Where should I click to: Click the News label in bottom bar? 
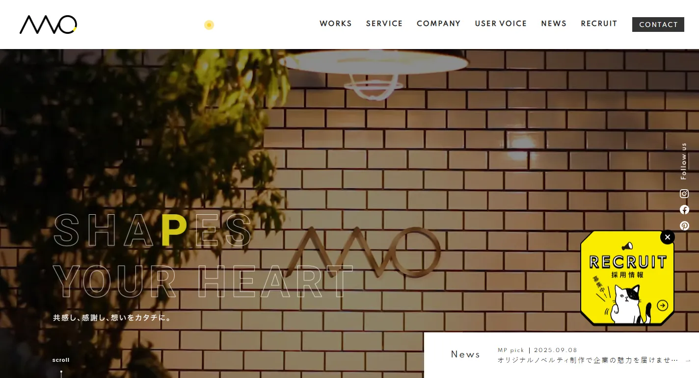pos(465,354)
